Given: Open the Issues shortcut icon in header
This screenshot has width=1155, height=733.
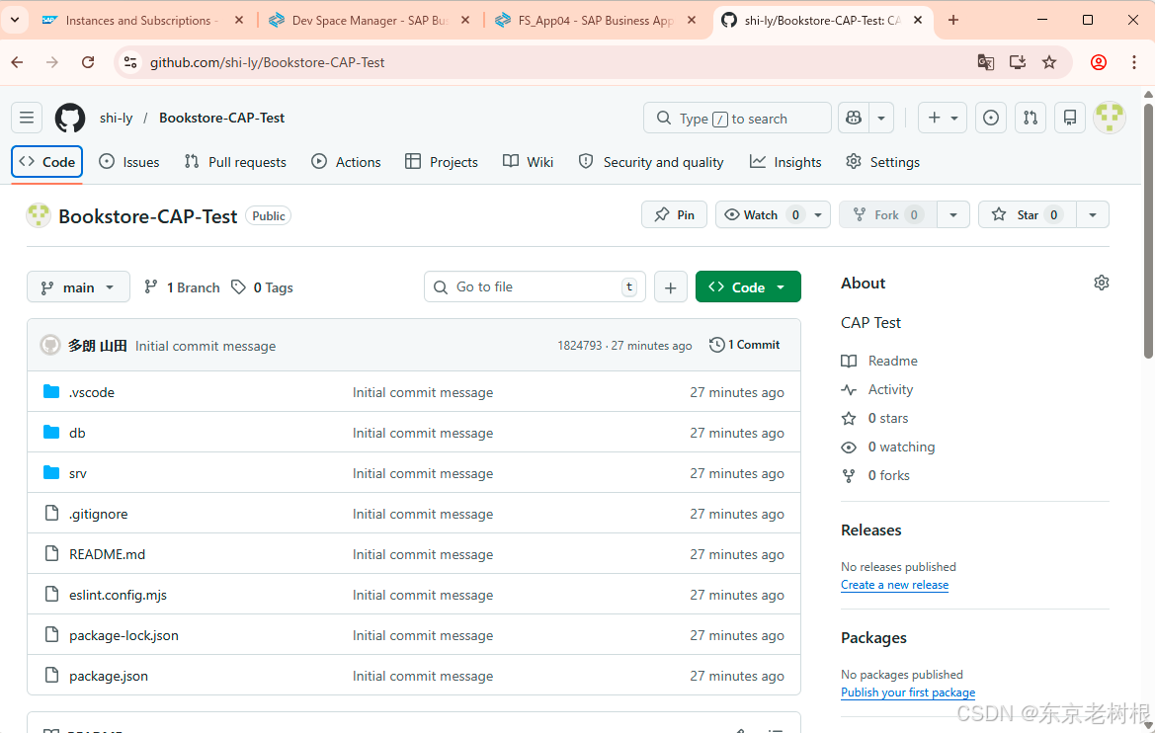Looking at the screenshot, I should click(x=991, y=118).
